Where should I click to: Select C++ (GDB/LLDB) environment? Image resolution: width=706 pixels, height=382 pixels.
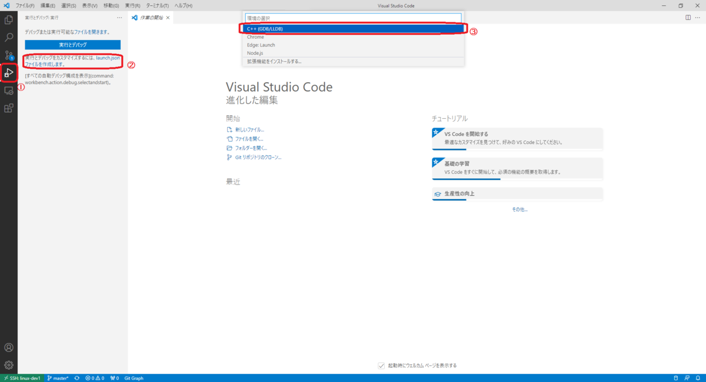point(353,28)
